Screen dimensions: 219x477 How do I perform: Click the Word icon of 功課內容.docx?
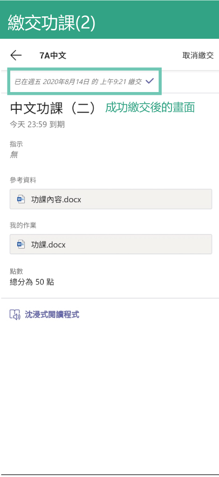coord(21,199)
